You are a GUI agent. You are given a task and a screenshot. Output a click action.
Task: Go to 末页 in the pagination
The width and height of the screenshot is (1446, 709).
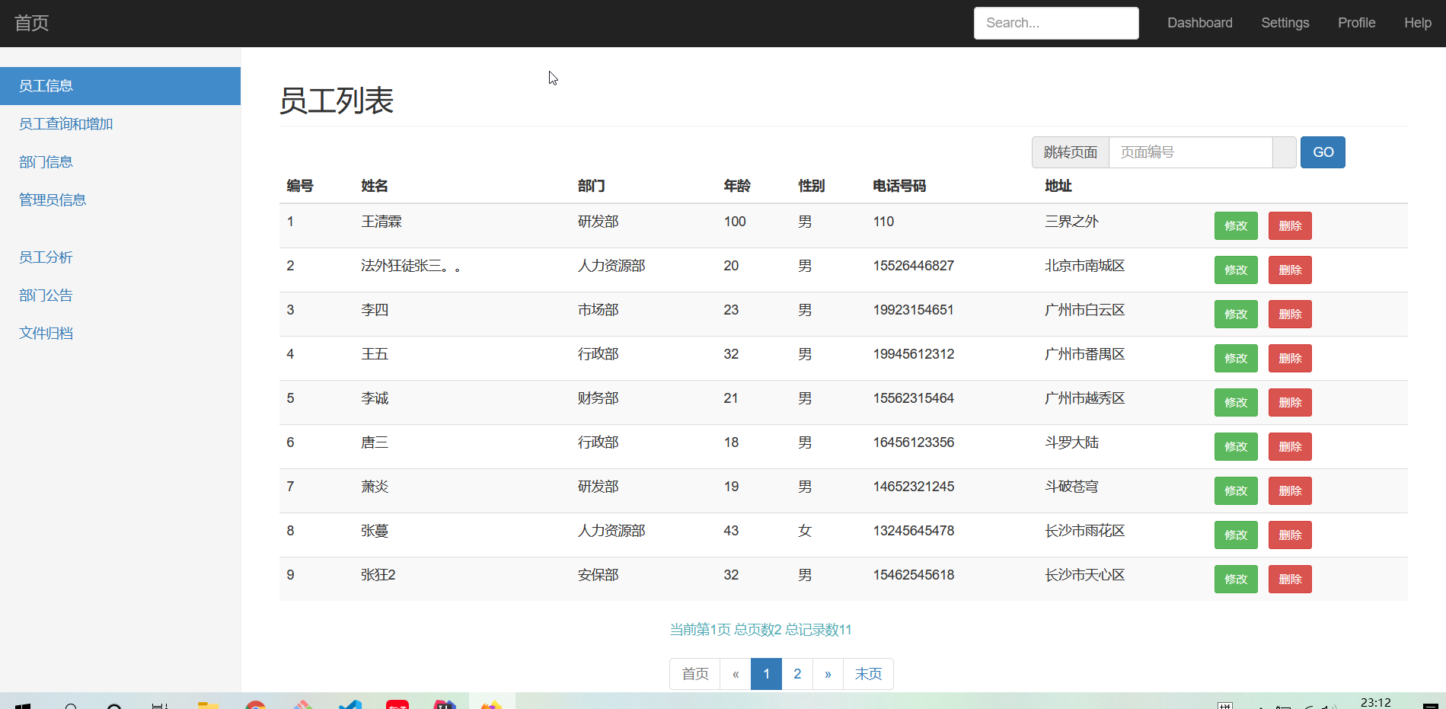click(868, 674)
